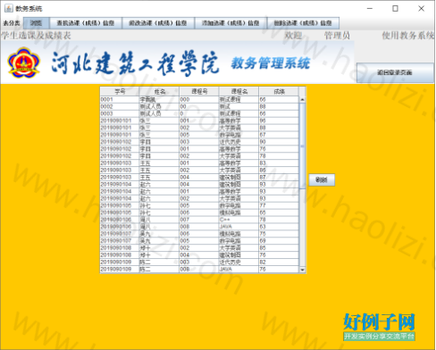The height and width of the screenshot is (350, 436).
Task: Click the score 86 cell
Action: click(279, 171)
